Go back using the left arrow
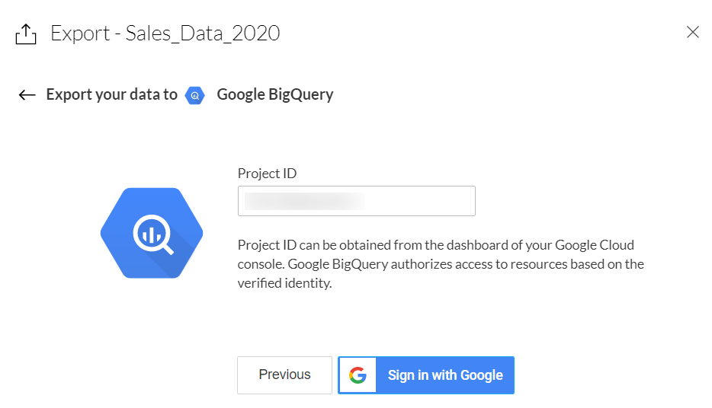 point(27,94)
